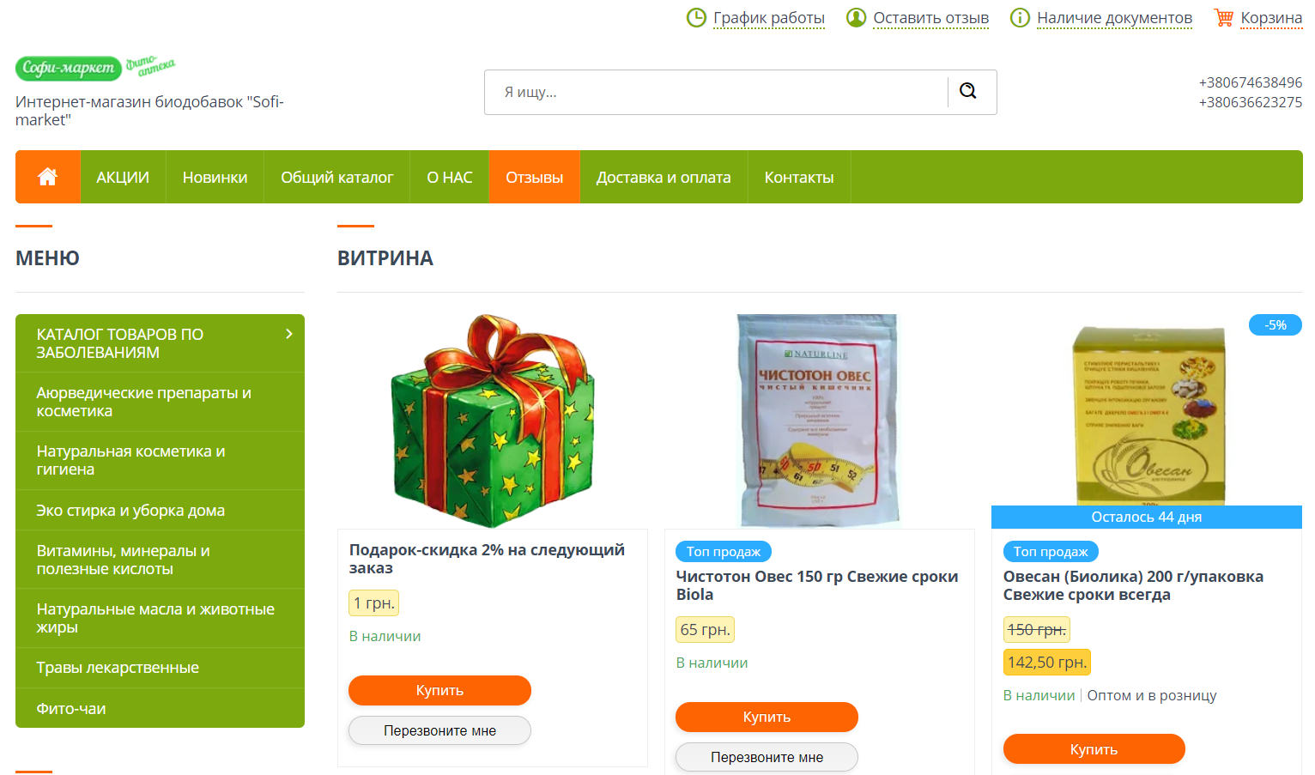1315x775 pixels.
Task: Click Перезвоните мне under Чистотон Овес
Action: pyautogui.click(x=767, y=757)
